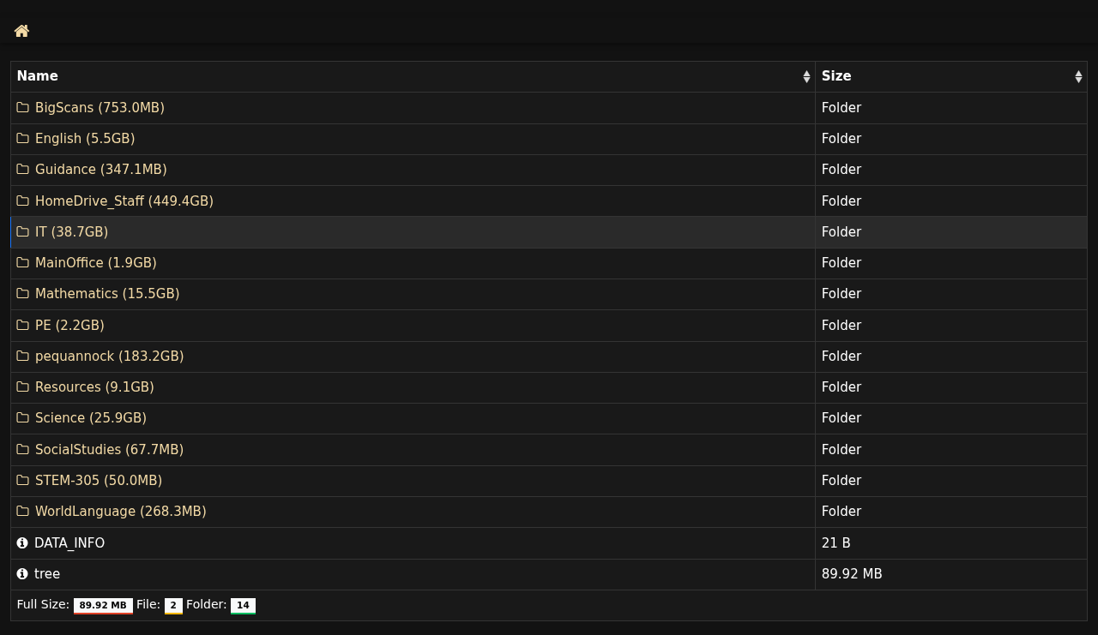This screenshot has width=1098, height=635.
Task: Open the Science (25.9GB) folder
Action: tap(90, 418)
